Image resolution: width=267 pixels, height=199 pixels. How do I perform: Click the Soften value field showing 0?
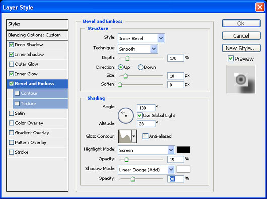click(x=176, y=85)
